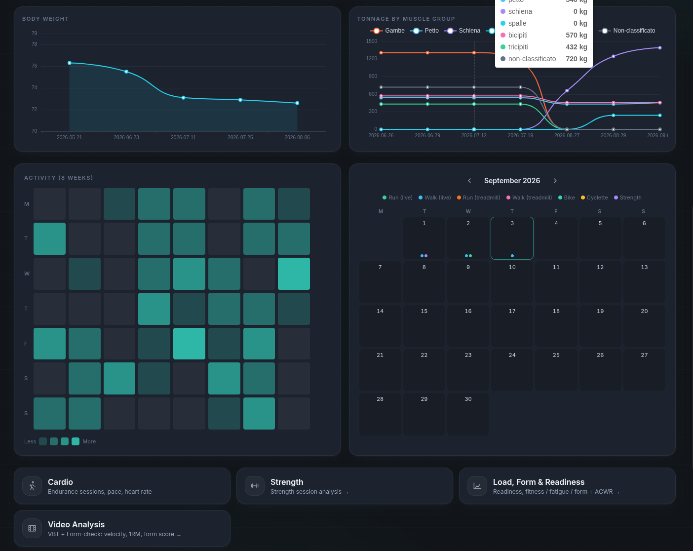This screenshot has width=693, height=551.
Task: Click the 2026-05-21 body weight data point
Action: (x=70, y=63)
